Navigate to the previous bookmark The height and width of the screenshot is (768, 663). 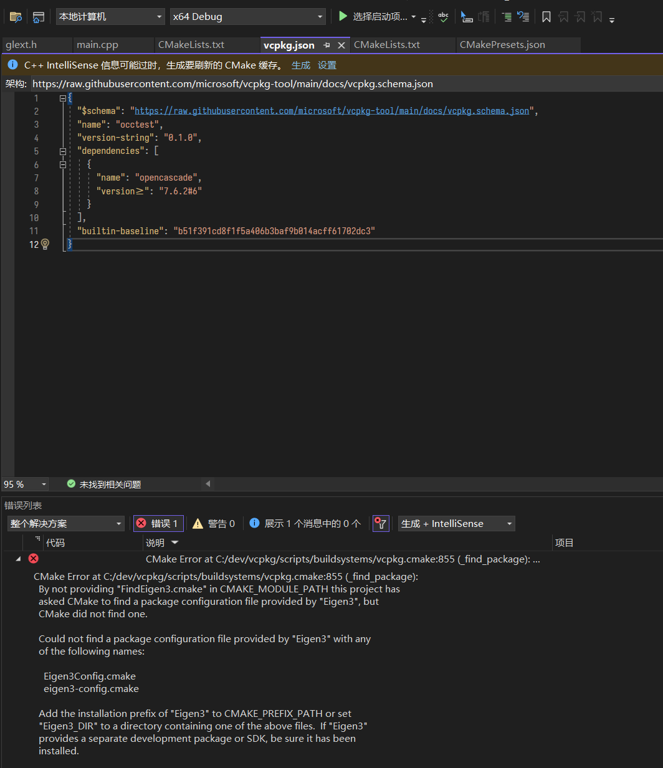[x=563, y=16]
